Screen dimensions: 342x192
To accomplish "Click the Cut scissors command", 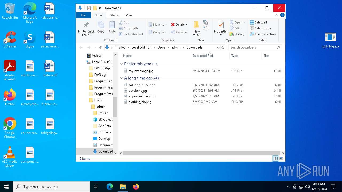I will click(x=124, y=22).
